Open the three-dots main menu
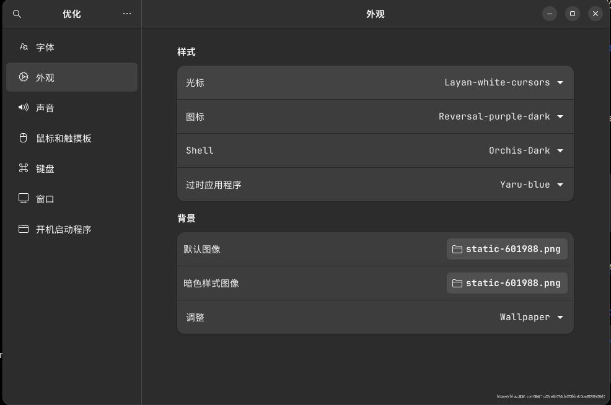 [127, 14]
